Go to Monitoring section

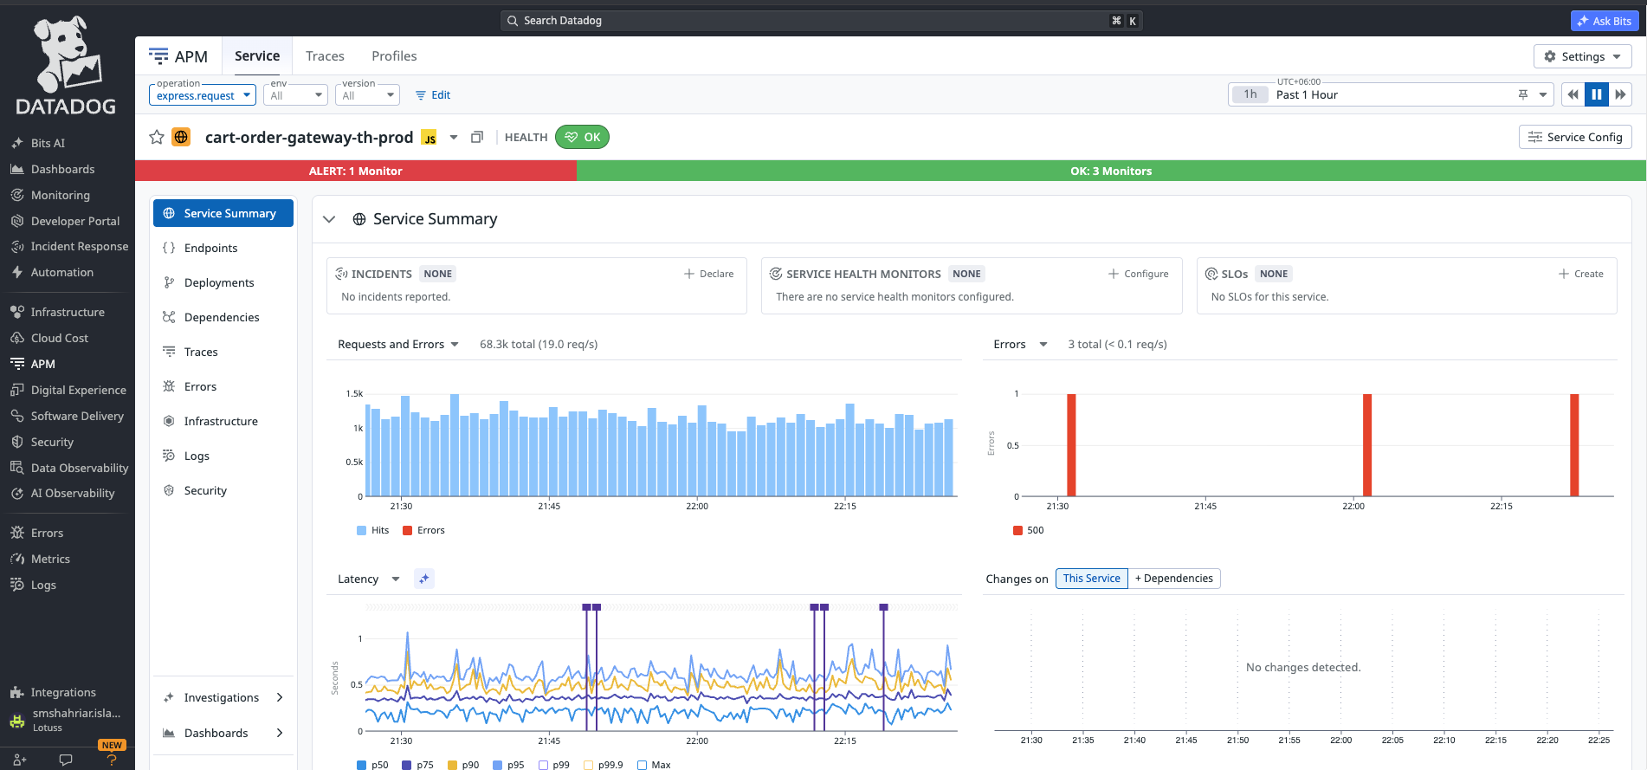(60, 195)
